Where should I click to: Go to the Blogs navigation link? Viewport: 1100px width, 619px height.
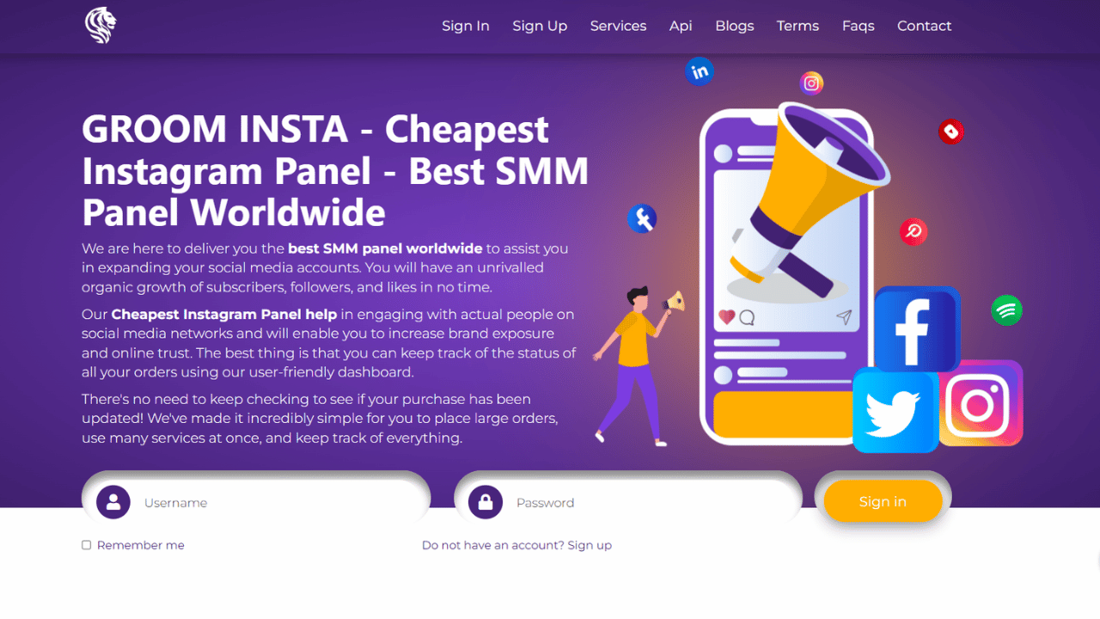(735, 26)
